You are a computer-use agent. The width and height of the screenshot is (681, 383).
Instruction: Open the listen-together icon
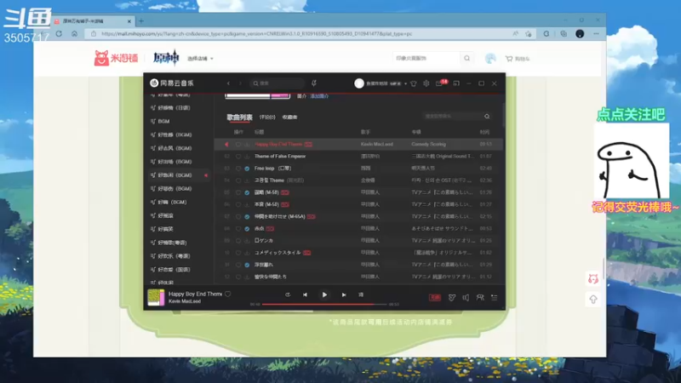480,297
